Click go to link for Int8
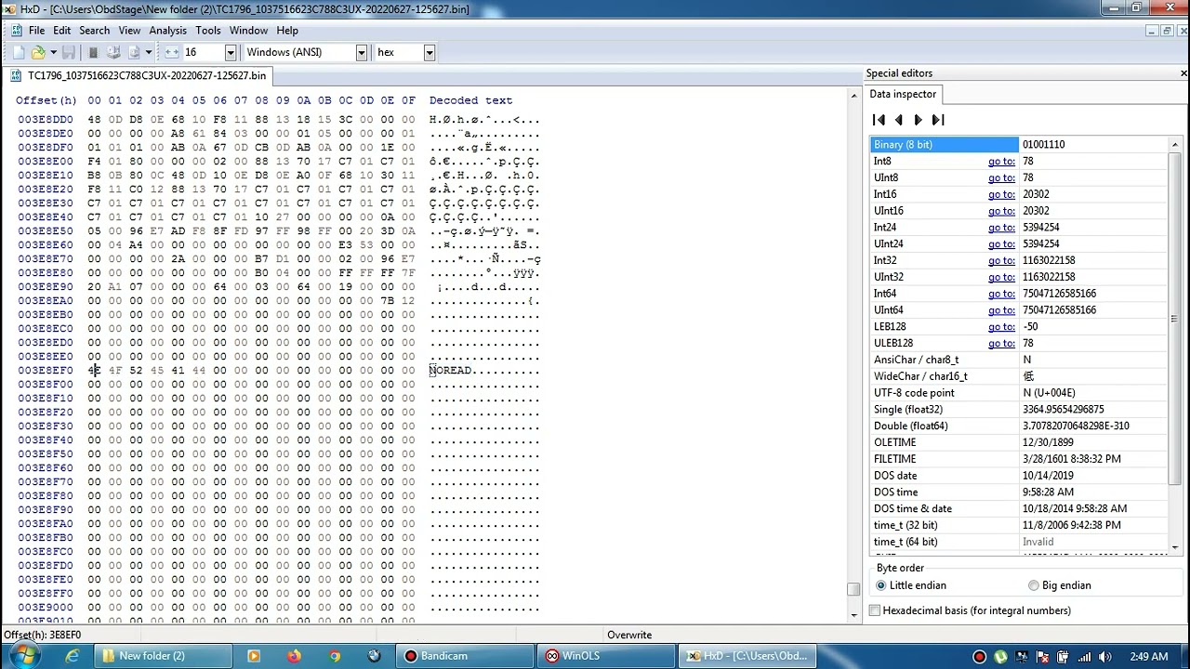 point(1001,162)
